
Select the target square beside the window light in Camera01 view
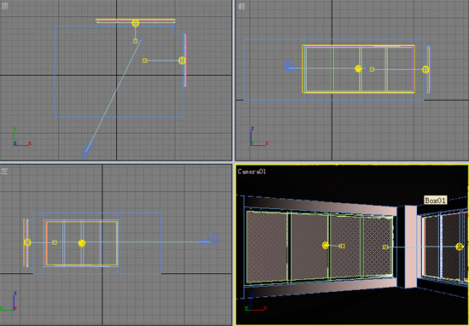tap(342, 246)
